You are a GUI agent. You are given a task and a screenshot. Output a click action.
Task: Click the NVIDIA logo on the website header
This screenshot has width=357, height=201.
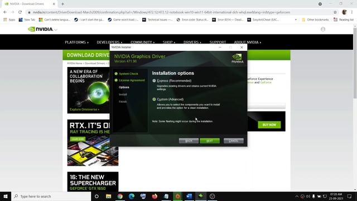click(41, 29)
